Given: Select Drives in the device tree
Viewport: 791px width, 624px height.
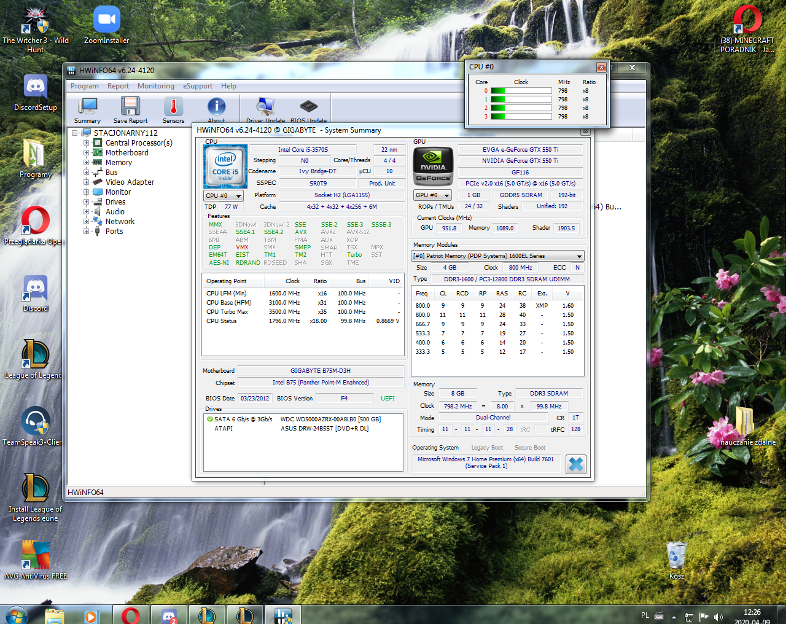Looking at the screenshot, I should 115,201.
